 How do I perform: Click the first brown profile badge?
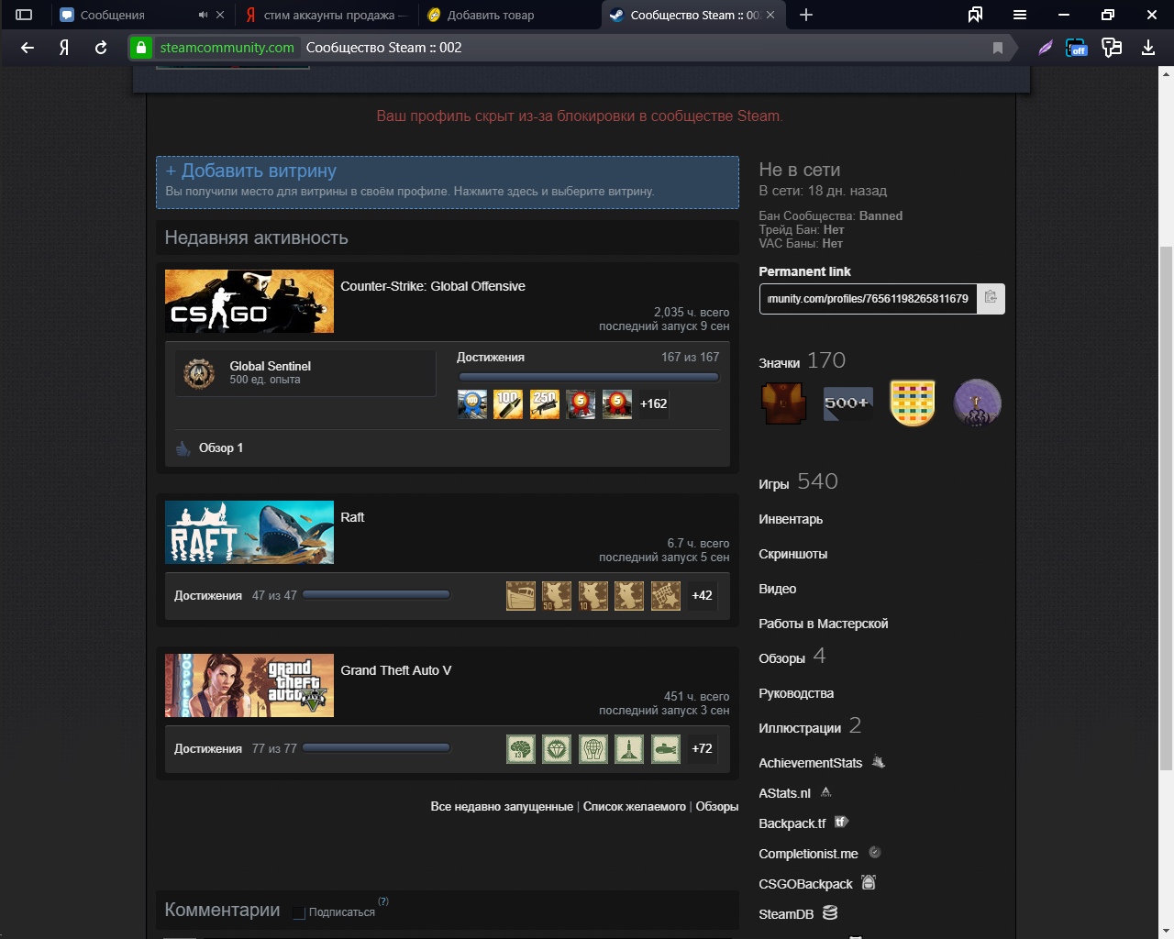(784, 403)
